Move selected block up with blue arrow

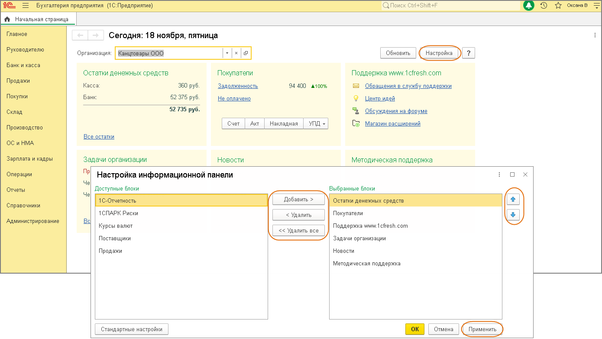(x=513, y=200)
